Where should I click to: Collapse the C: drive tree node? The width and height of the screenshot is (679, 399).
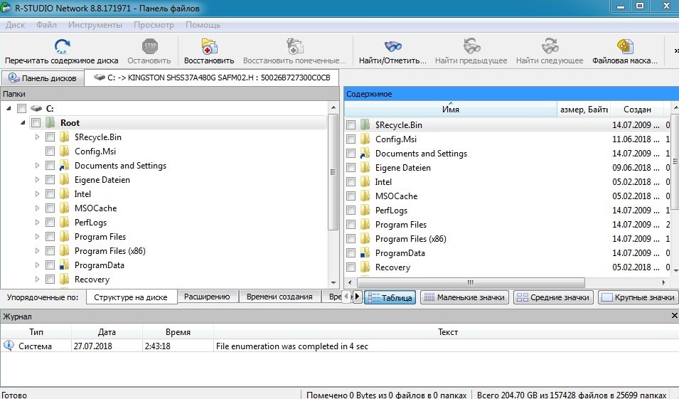point(9,108)
